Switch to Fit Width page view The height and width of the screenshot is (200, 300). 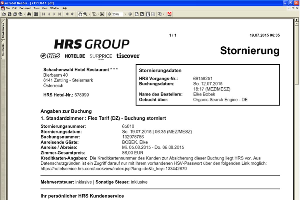147,14
